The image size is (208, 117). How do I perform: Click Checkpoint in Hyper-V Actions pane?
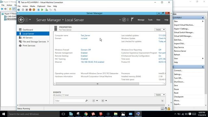tap(178, 97)
